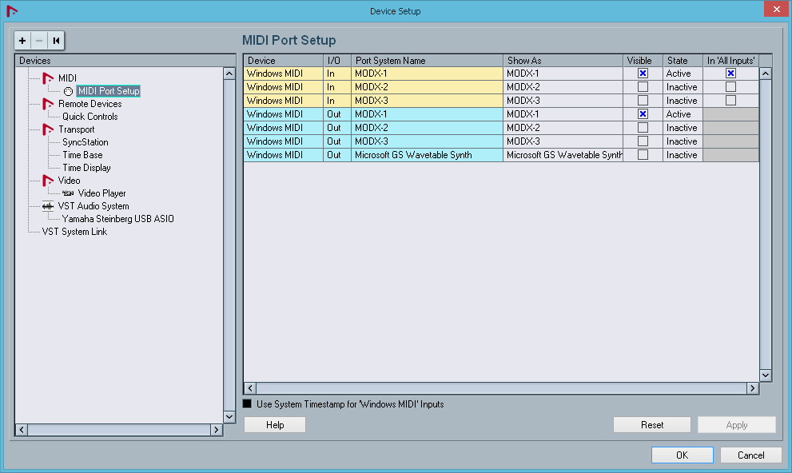
Task: Click State cell Inactive for MODX-2 input
Action: pos(683,87)
